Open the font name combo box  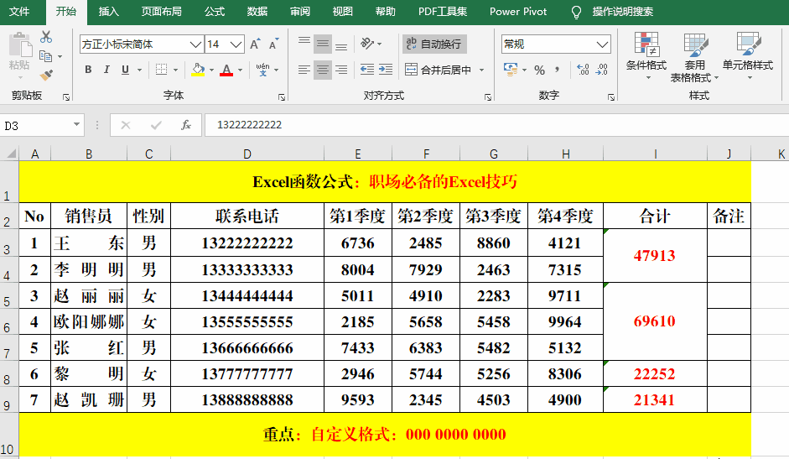point(142,44)
